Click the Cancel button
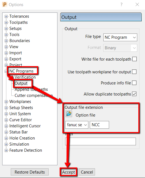This screenshot has height=178, width=145. pyautogui.click(x=87, y=172)
